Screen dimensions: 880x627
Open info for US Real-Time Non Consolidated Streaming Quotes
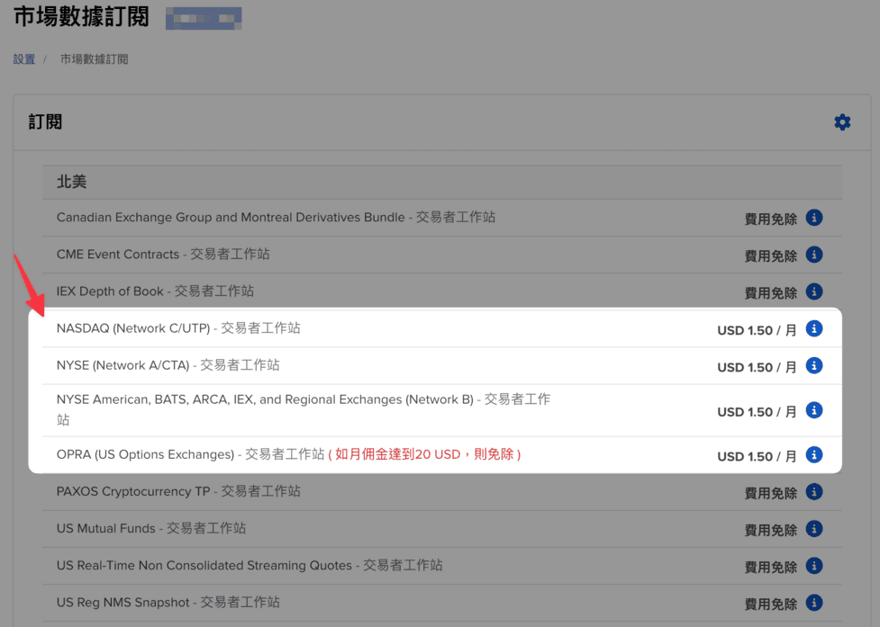click(x=813, y=567)
